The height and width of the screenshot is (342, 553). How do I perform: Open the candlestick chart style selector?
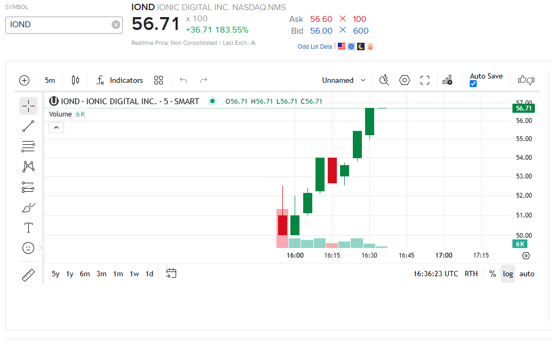coord(75,81)
